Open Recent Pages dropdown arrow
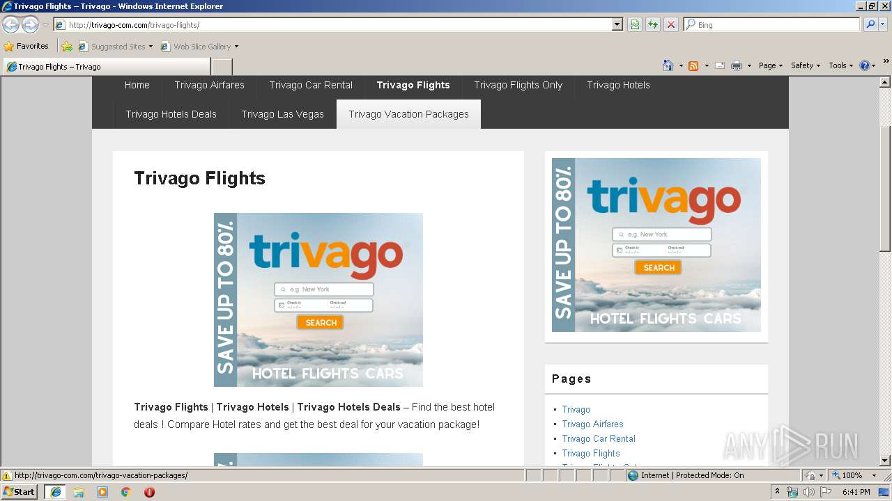This screenshot has height=501, width=892. [x=45, y=25]
